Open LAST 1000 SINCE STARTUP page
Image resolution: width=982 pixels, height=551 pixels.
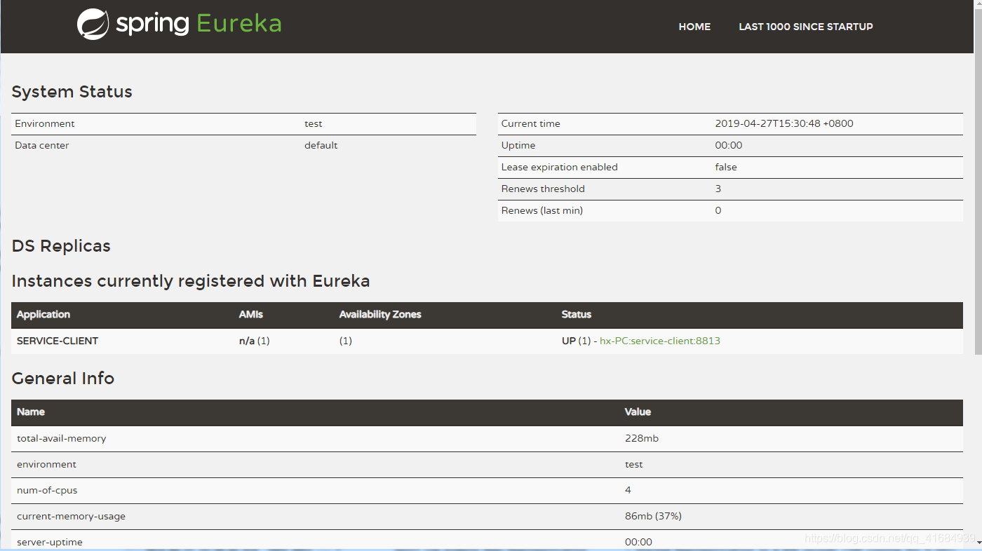(x=806, y=27)
